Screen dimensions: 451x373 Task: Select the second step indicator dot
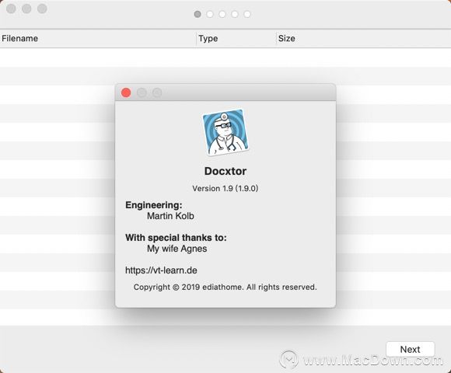pos(210,14)
